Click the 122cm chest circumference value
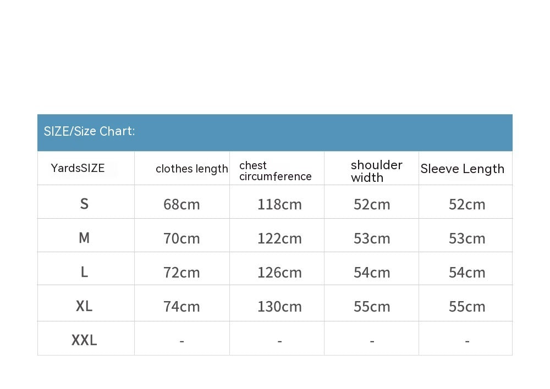Viewport: 550px width, 389px height. pos(279,238)
